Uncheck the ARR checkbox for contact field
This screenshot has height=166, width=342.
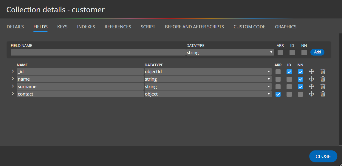[278, 94]
